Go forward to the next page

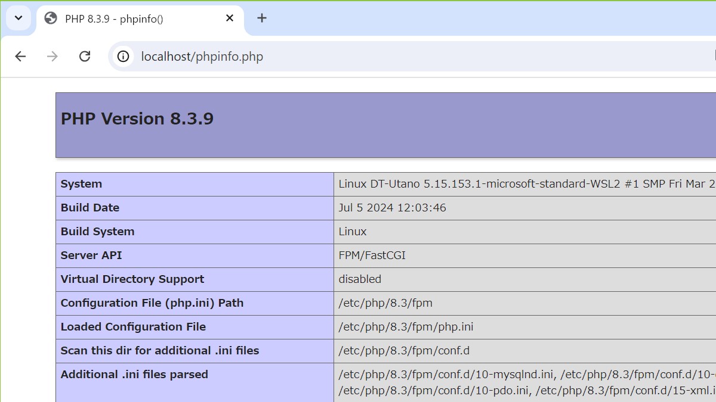[53, 57]
